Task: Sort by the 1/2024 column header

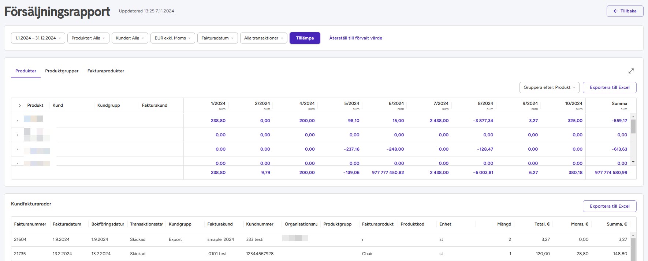Action: [218, 103]
